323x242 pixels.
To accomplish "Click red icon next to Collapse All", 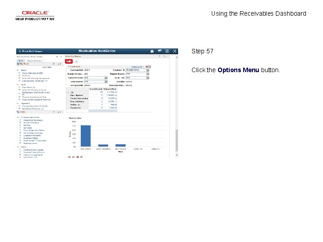I will pos(146,67).
